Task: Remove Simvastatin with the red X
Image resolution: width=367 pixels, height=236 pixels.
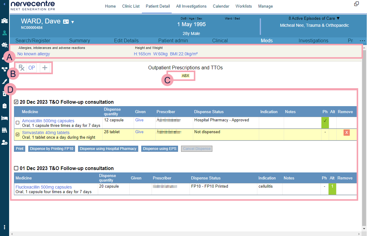Action: point(347,133)
